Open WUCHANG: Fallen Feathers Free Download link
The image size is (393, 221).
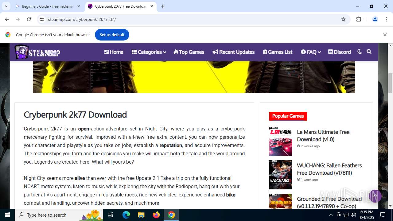coord(329,169)
